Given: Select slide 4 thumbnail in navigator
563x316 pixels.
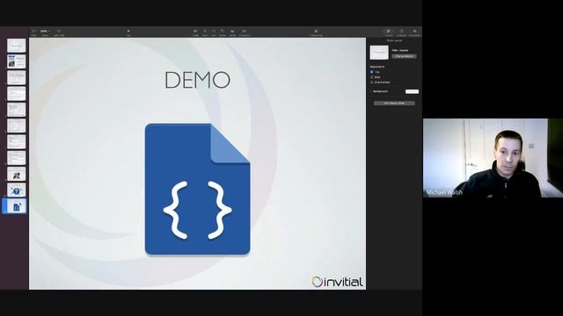Looking at the screenshot, I should click(17, 94).
